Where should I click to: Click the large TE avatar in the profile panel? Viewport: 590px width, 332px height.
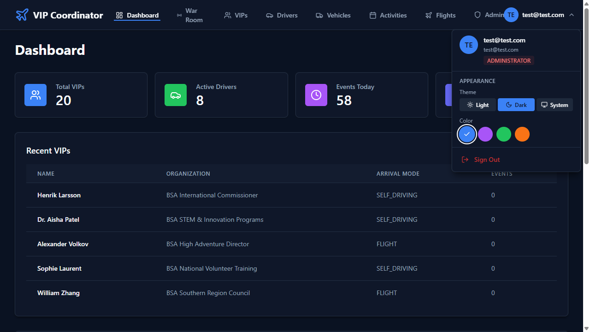point(469,45)
